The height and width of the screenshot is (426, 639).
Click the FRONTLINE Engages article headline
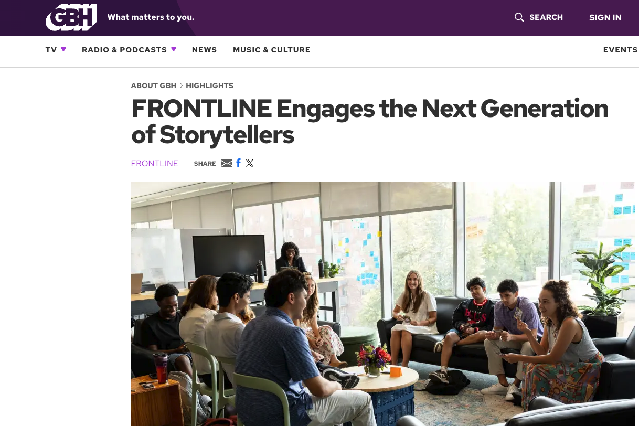(x=369, y=121)
